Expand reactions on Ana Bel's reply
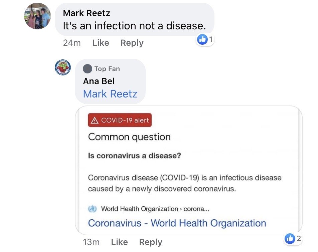This screenshot has height=252, width=318. click(x=292, y=239)
